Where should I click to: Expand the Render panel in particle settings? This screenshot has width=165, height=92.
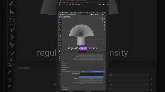pos(63,66)
